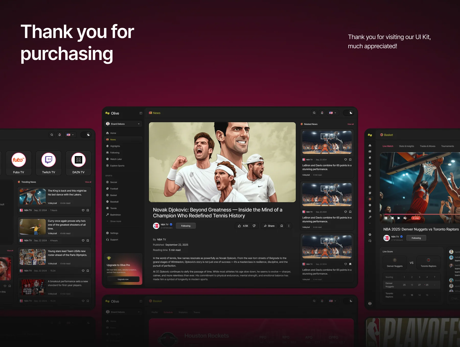
Task: Open the Schedule tab in bottom window
Action: (168, 312)
